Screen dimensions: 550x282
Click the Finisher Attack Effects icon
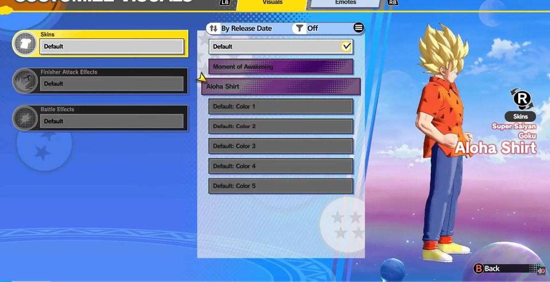(x=26, y=81)
